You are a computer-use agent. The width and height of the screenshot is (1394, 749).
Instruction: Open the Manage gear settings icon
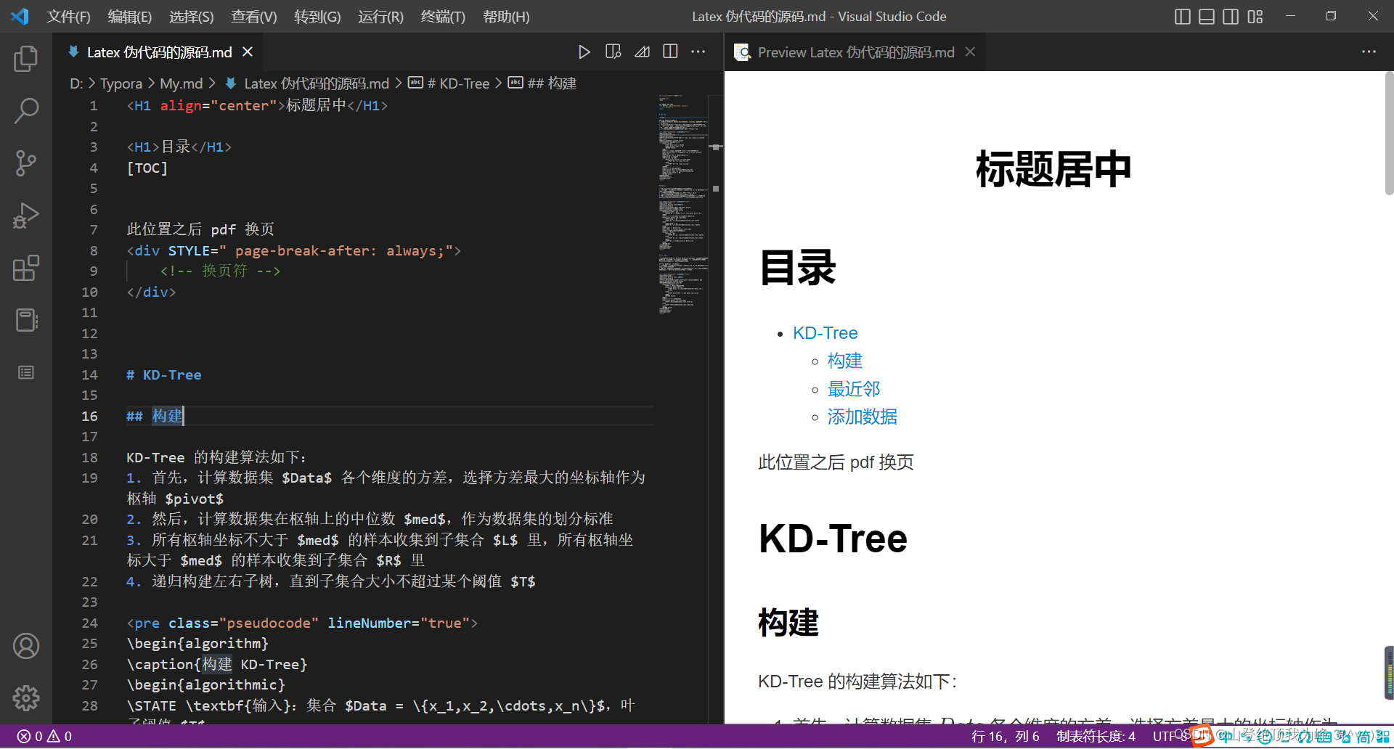[x=26, y=698]
